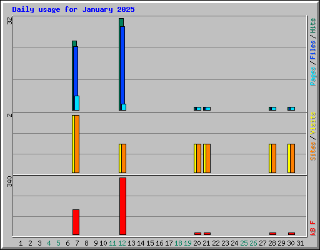Click the orange Sites bar for day 7

(x=77, y=144)
